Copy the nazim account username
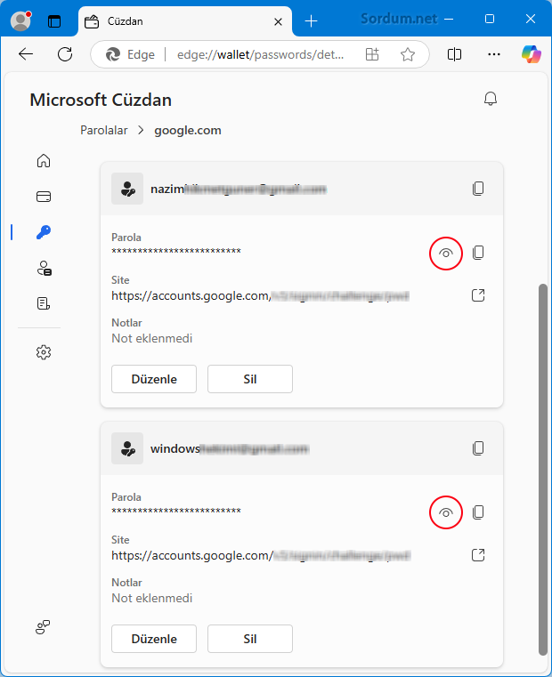 click(478, 189)
